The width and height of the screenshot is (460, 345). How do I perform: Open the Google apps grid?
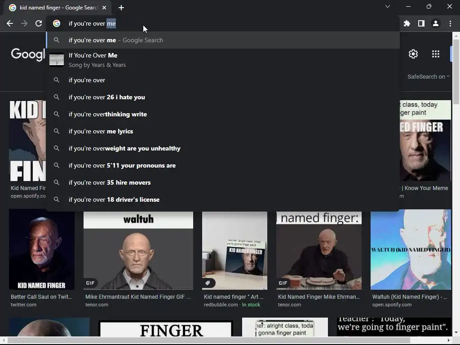tap(436, 54)
